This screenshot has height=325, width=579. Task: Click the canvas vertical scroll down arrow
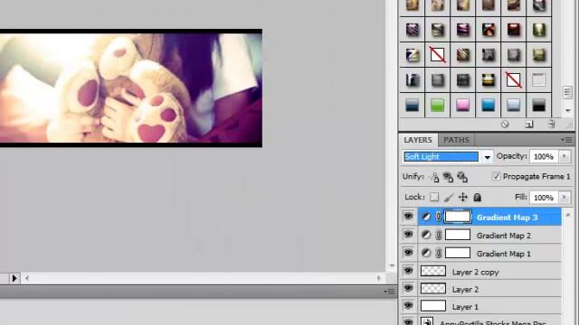[392, 265]
